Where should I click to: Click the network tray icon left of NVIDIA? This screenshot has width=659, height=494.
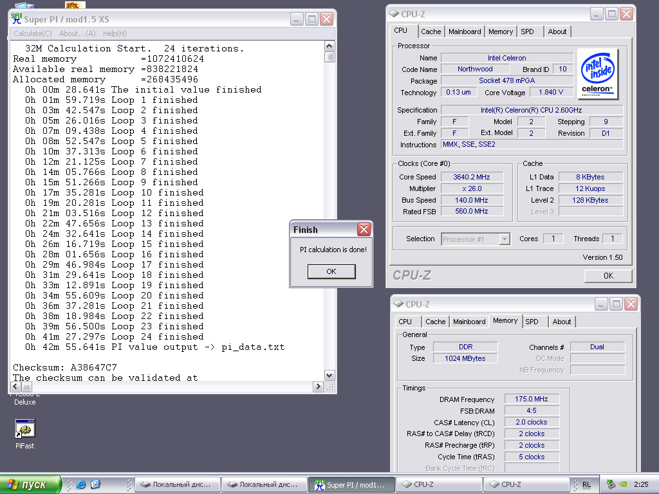coord(611,484)
